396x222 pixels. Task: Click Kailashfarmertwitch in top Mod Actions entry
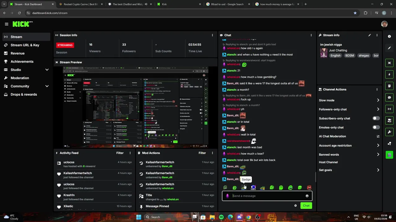click(160, 162)
